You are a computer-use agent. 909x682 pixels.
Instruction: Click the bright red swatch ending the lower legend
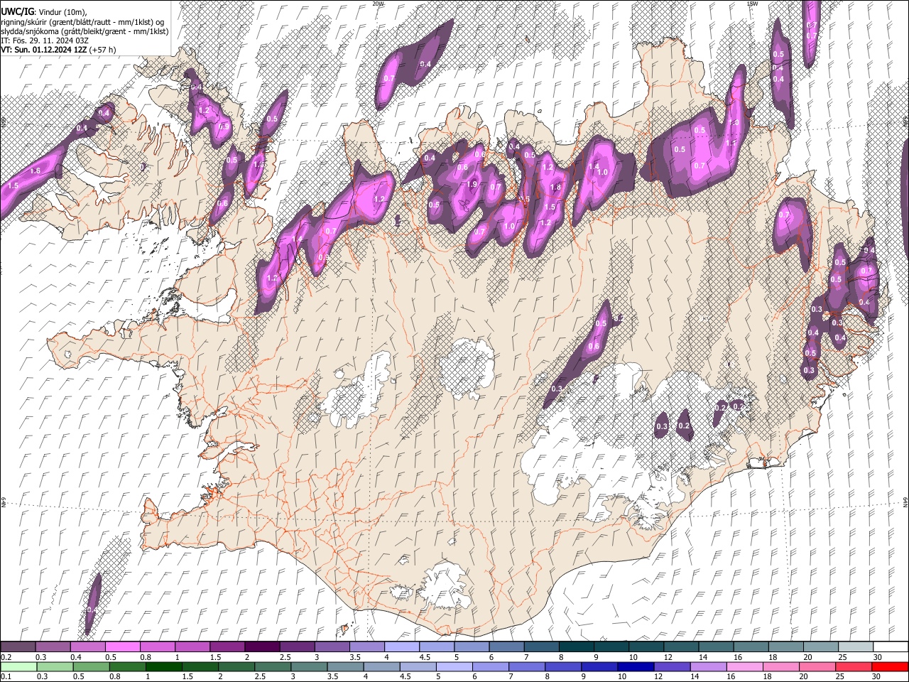[890, 666]
